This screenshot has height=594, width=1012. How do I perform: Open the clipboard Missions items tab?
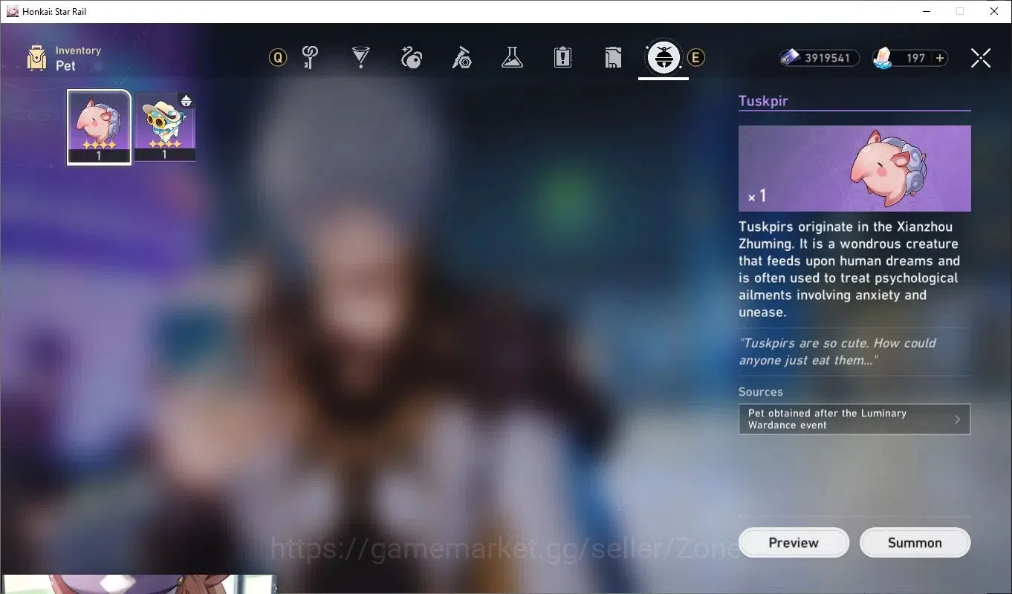[562, 57]
